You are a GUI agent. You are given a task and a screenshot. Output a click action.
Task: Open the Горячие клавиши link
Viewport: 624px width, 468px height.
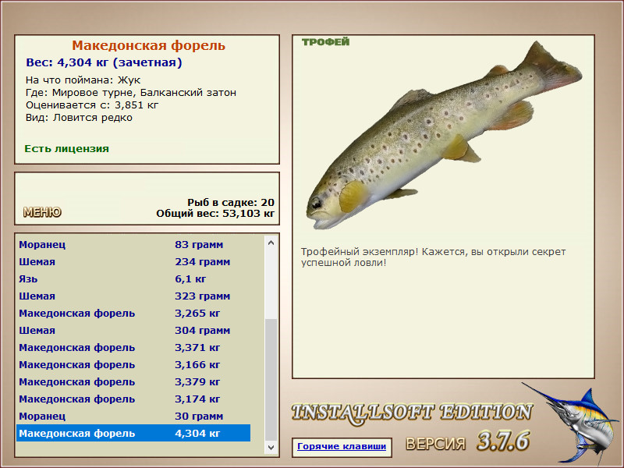pos(340,447)
